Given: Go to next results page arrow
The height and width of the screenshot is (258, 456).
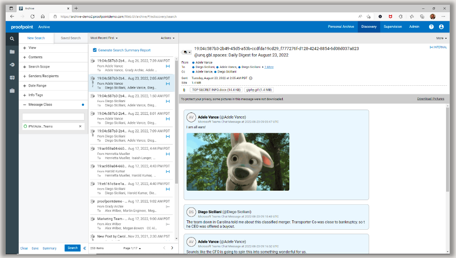Looking at the screenshot, I should pos(172,248).
